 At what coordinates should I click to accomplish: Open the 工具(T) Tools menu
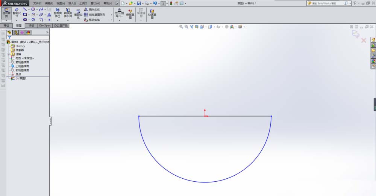pos(83,3)
